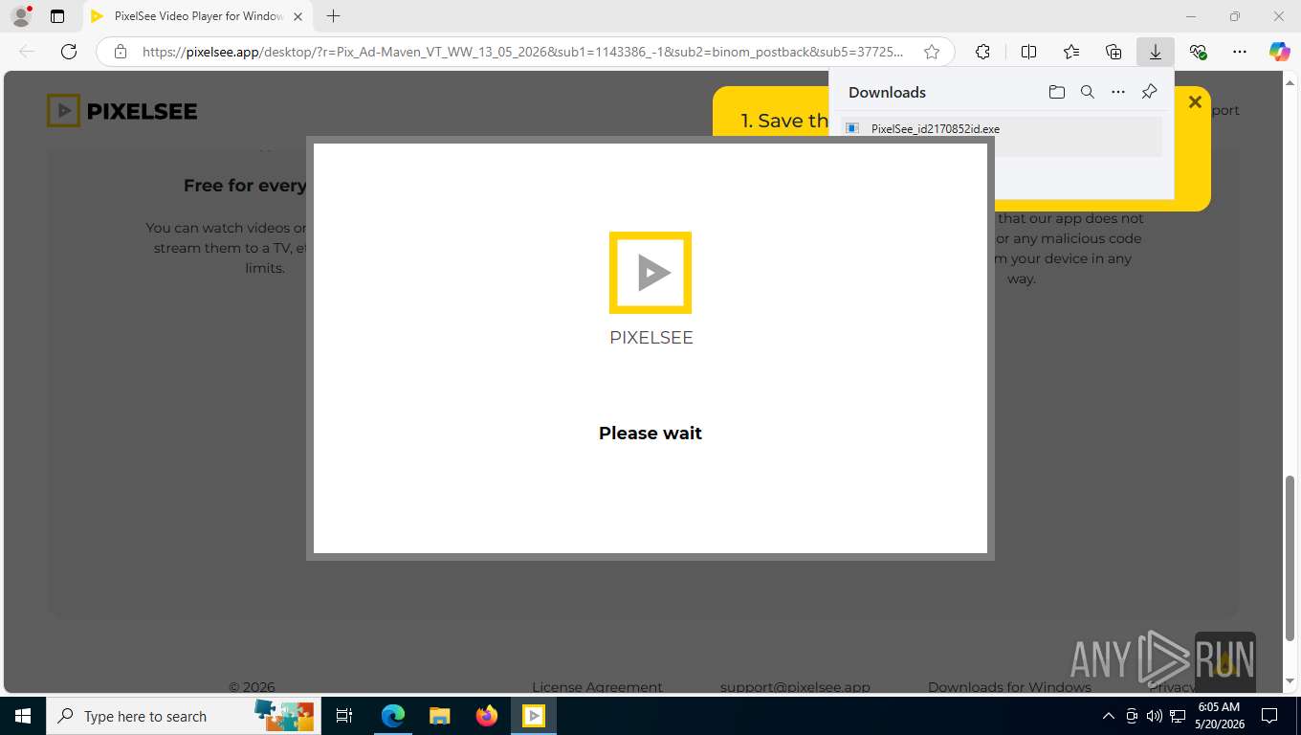Screen dimensions: 1301x735
Task: Click the Edge profile avatar icon
Action: [20, 16]
